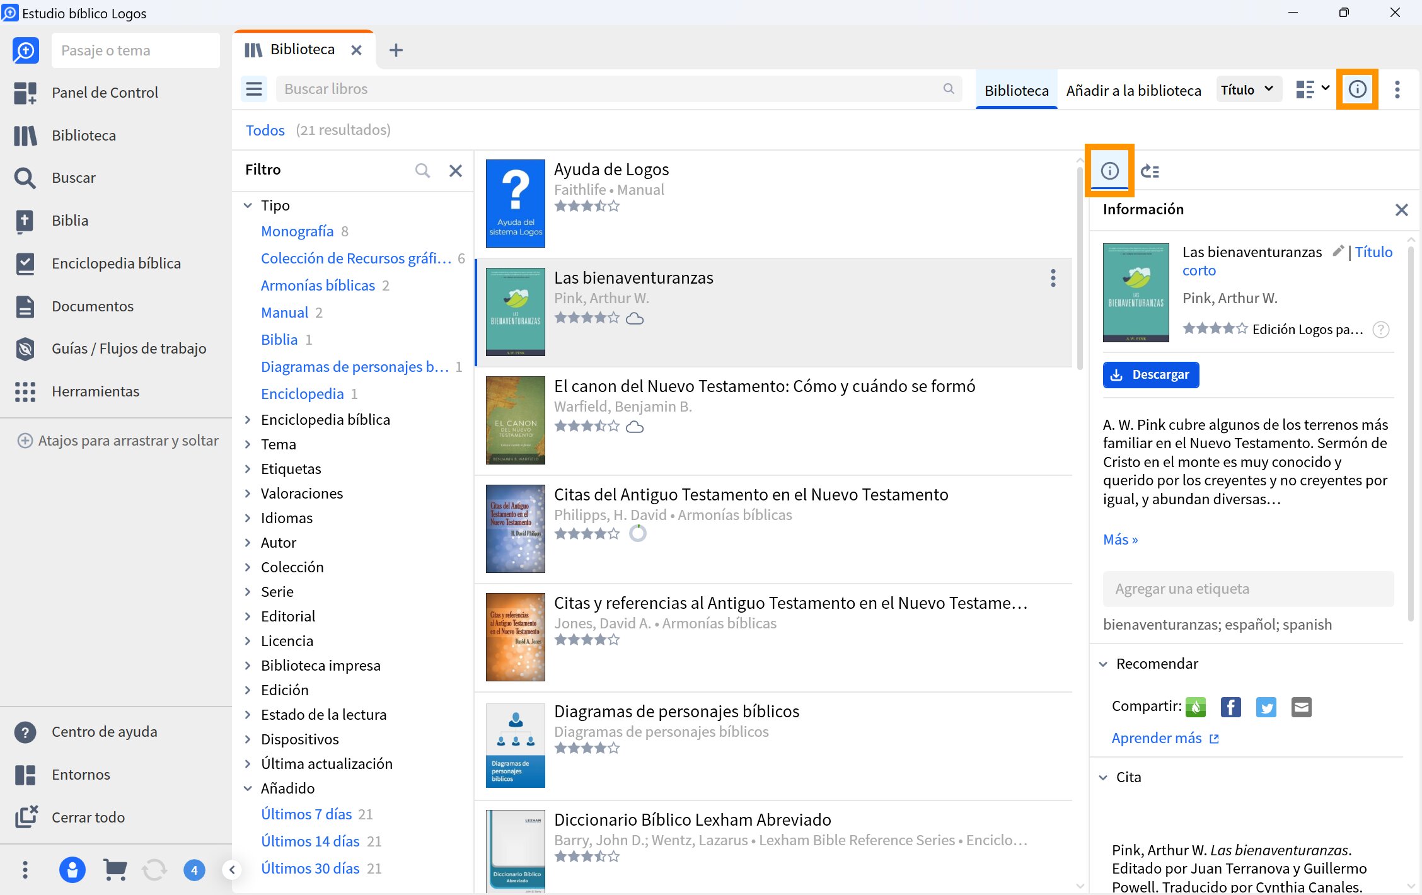Viewport: 1422px width, 895px height.
Task: Click the Agregar una etiqueta field
Action: click(x=1247, y=589)
